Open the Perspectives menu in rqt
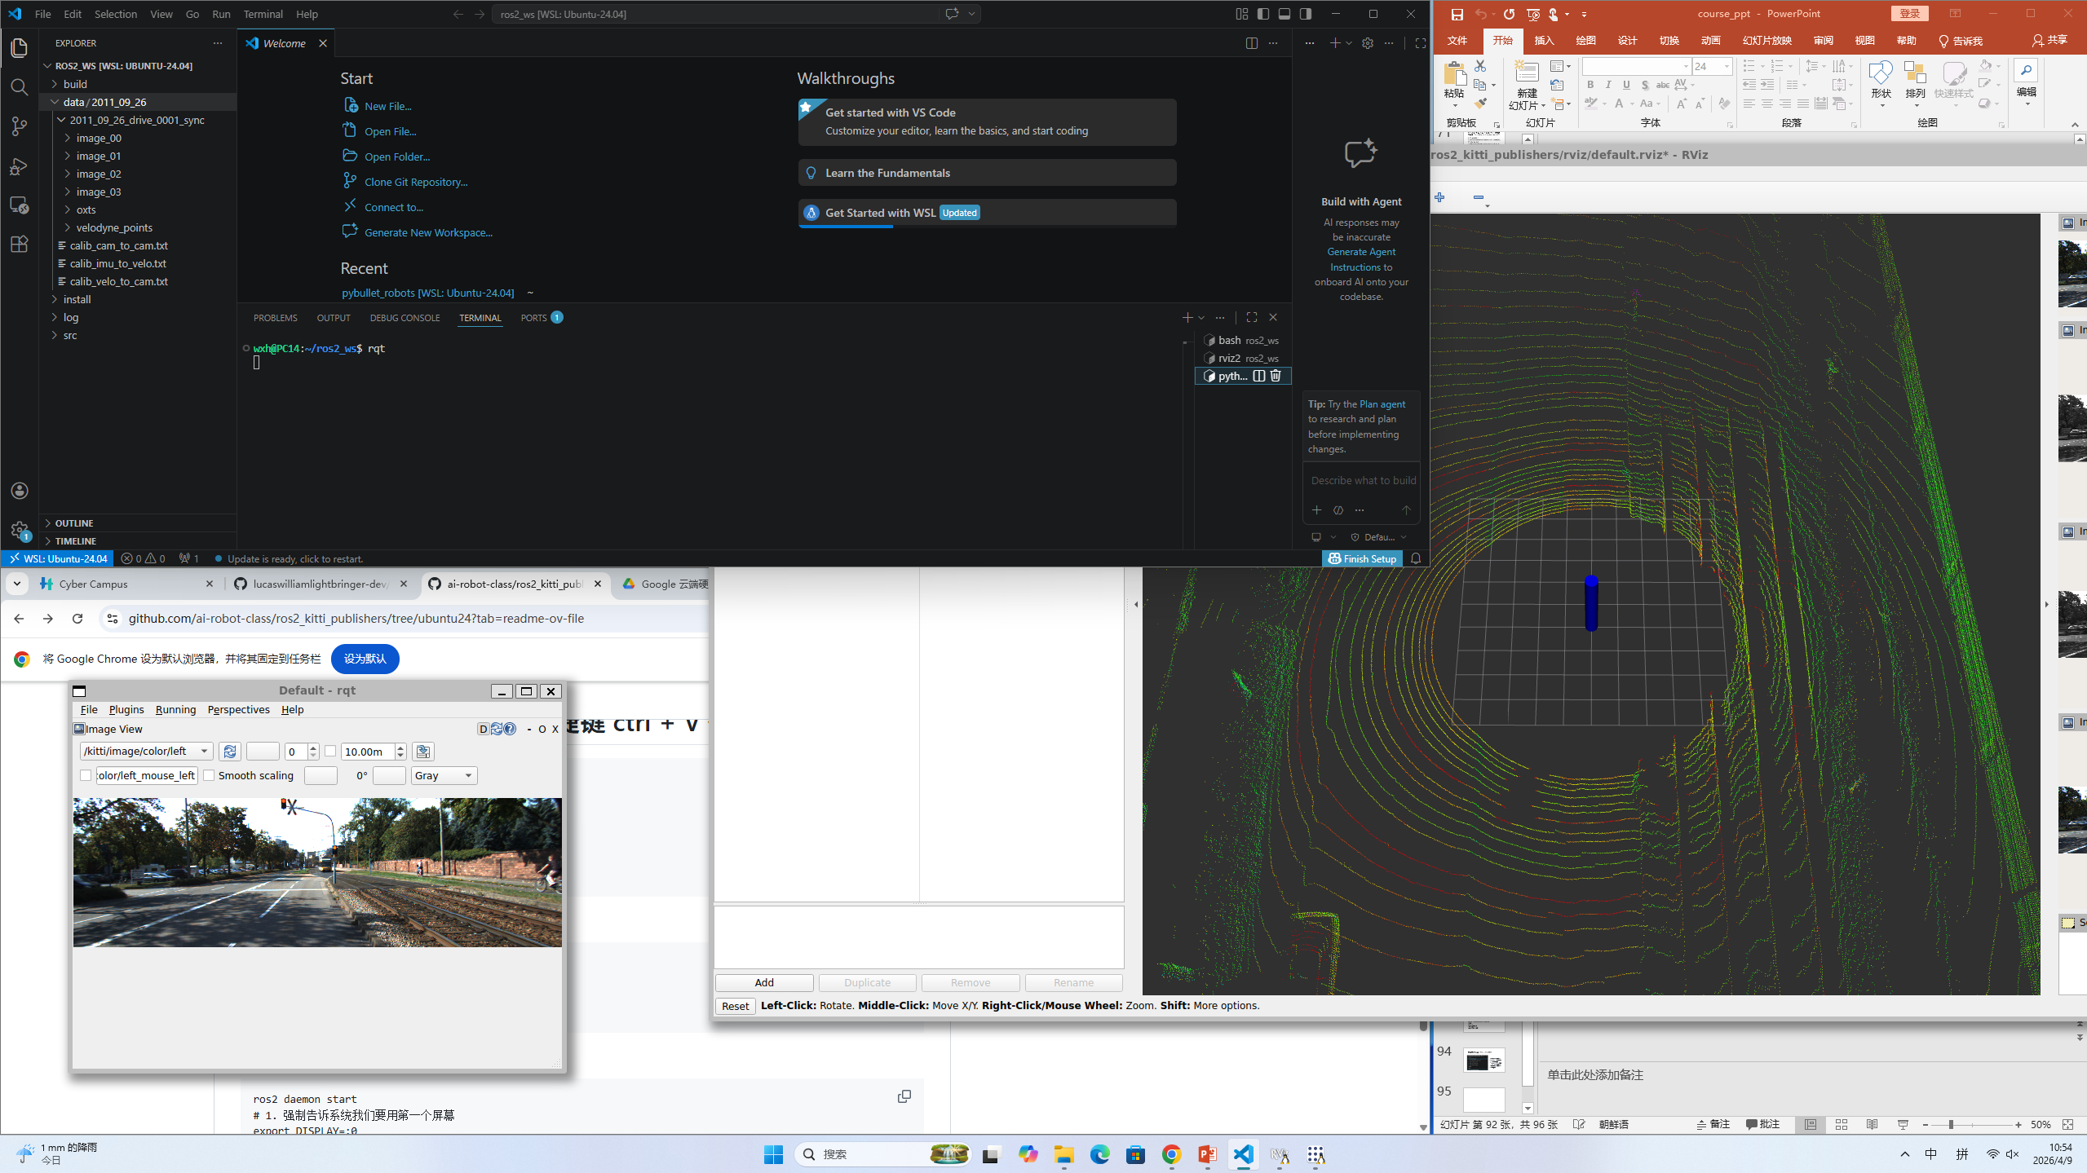 point(238,710)
